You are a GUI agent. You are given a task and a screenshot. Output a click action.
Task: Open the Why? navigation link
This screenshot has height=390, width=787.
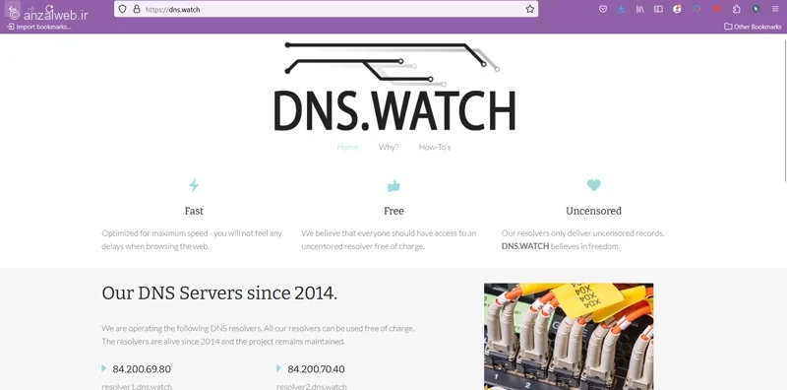(x=389, y=148)
